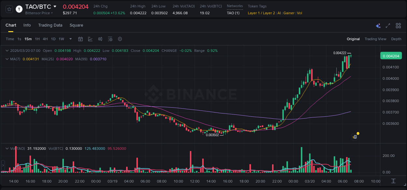The width and height of the screenshot is (407, 190).
Task: Switch interval to 4H
Action: click(x=45, y=39)
